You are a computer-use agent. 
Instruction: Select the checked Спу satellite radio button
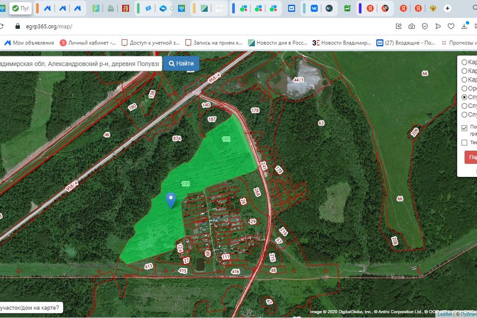tap(464, 97)
